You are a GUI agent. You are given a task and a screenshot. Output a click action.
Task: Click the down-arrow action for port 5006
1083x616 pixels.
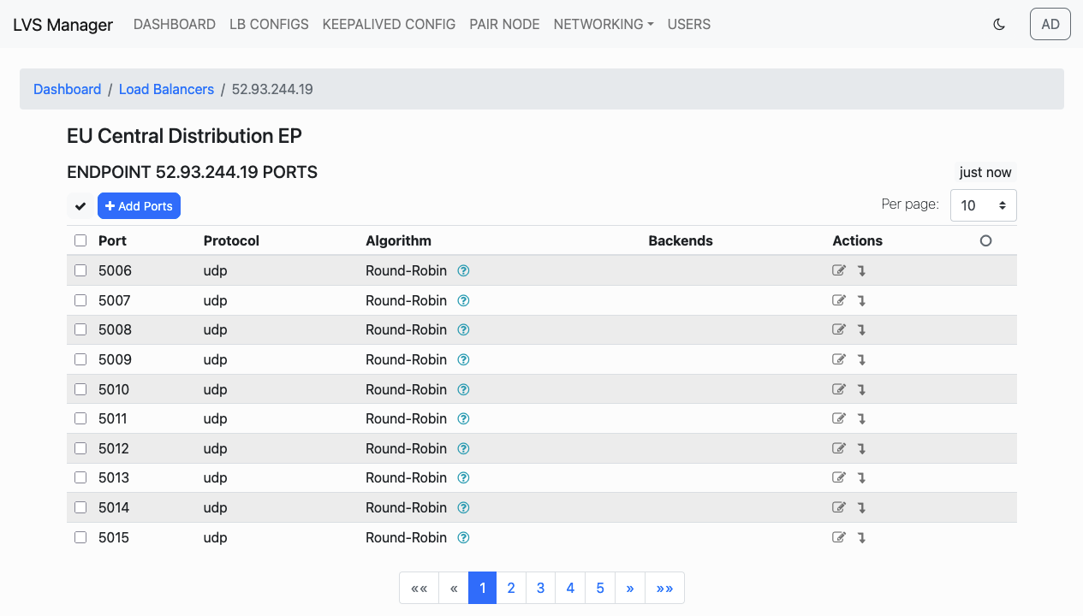coord(861,271)
